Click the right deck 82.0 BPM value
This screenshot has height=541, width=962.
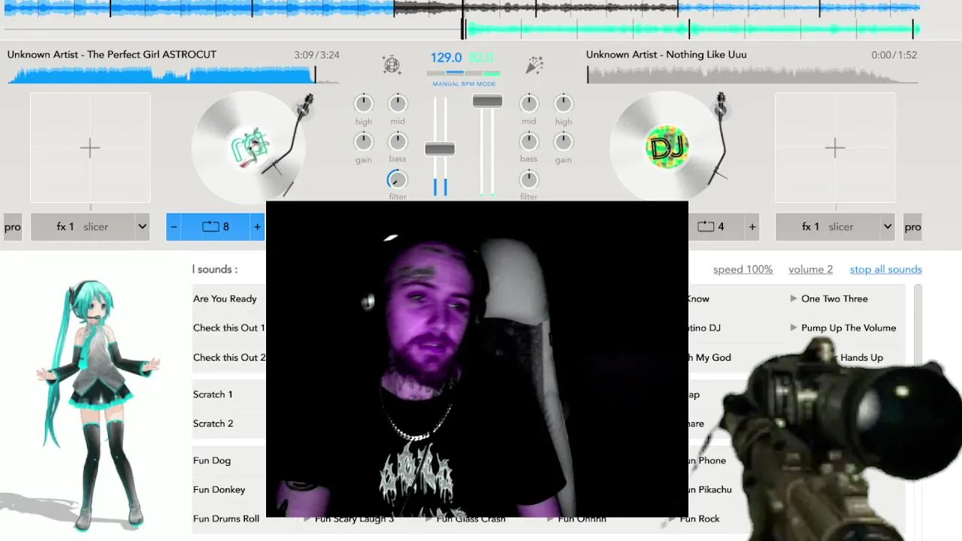[x=481, y=58]
